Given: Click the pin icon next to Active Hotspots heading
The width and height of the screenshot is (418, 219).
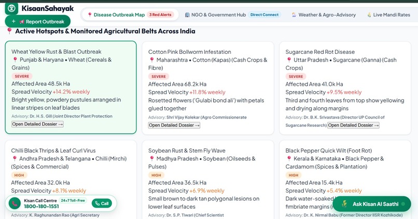Looking at the screenshot, I should tap(9, 31).
